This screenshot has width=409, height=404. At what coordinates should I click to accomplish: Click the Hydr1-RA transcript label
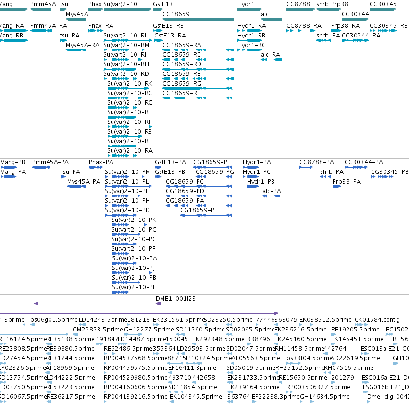click(x=252, y=26)
